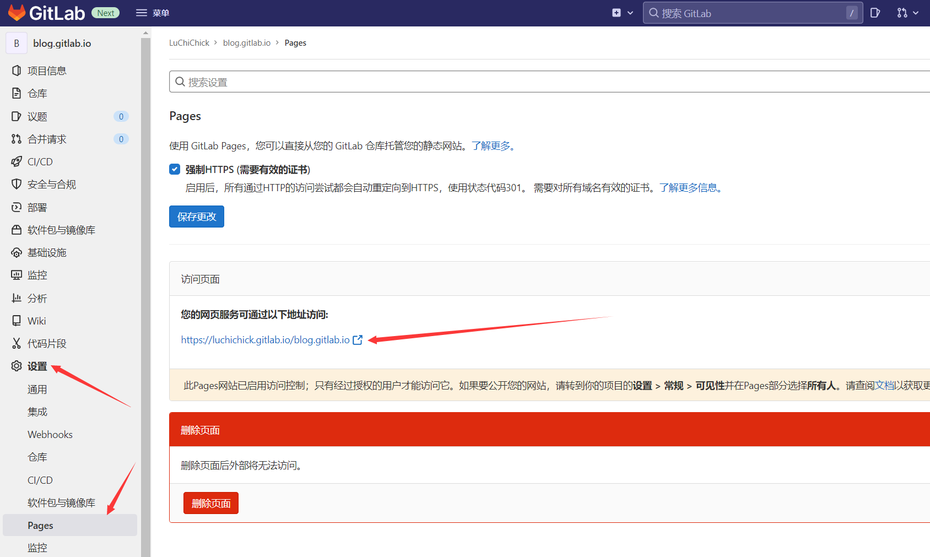Open the hamburger 菜单 menu
This screenshot has height=557, width=930.
tap(153, 13)
